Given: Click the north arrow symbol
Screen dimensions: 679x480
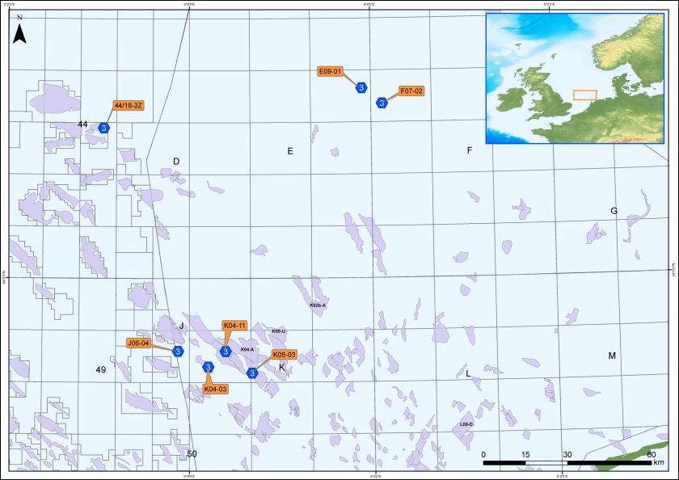Looking at the screenshot, I should [20, 32].
